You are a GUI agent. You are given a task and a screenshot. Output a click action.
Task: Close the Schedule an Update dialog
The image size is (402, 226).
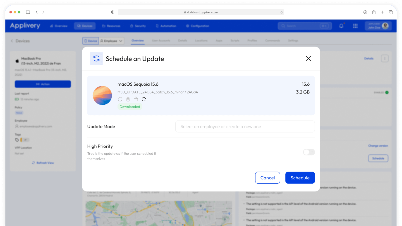coord(308,59)
